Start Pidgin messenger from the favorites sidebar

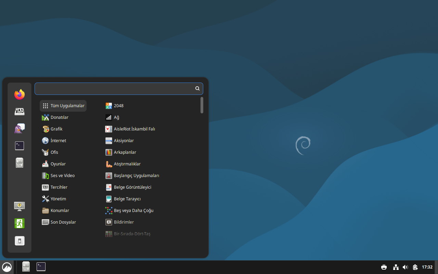20,129
